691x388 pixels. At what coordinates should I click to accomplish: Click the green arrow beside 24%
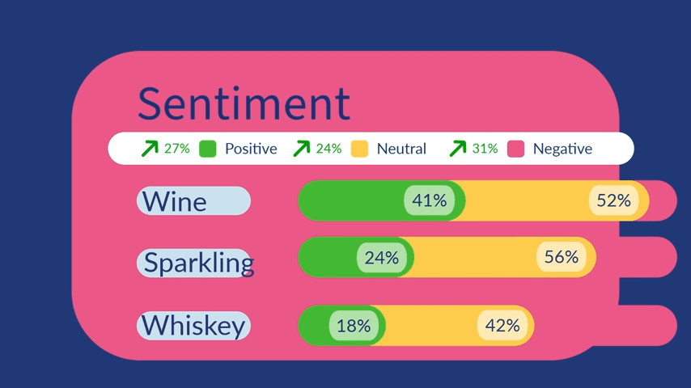coord(301,149)
